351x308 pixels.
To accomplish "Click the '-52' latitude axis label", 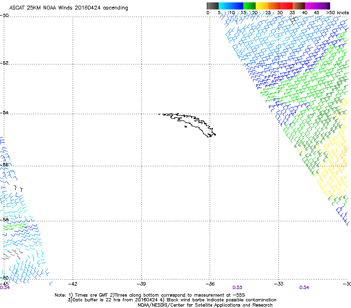I will [x=4, y=63].
